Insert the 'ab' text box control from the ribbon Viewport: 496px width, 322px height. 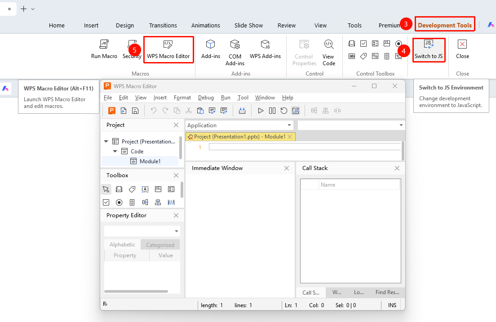click(352, 56)
